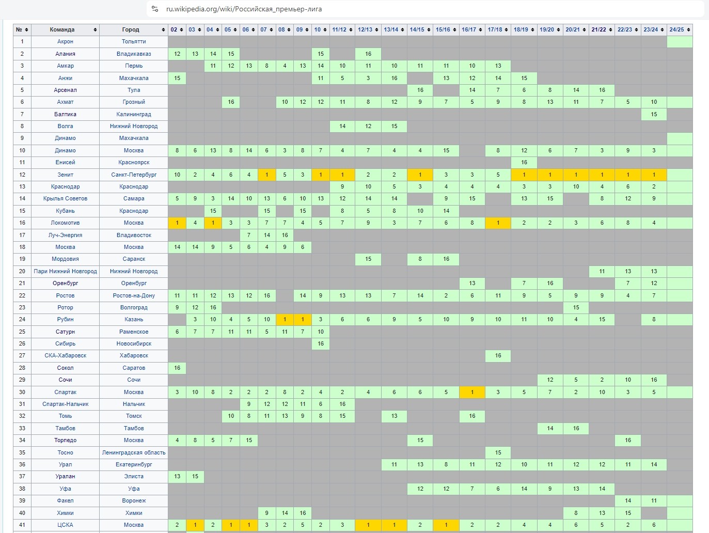
Task: Sort by season 09 column arrows
Action: 307,29
